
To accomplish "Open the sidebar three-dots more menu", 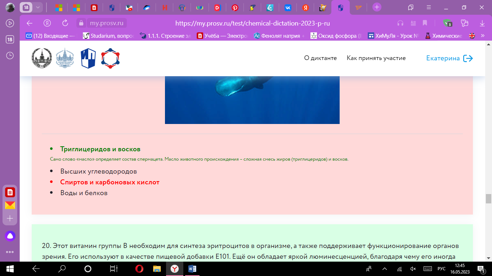I will coord(10,252).
